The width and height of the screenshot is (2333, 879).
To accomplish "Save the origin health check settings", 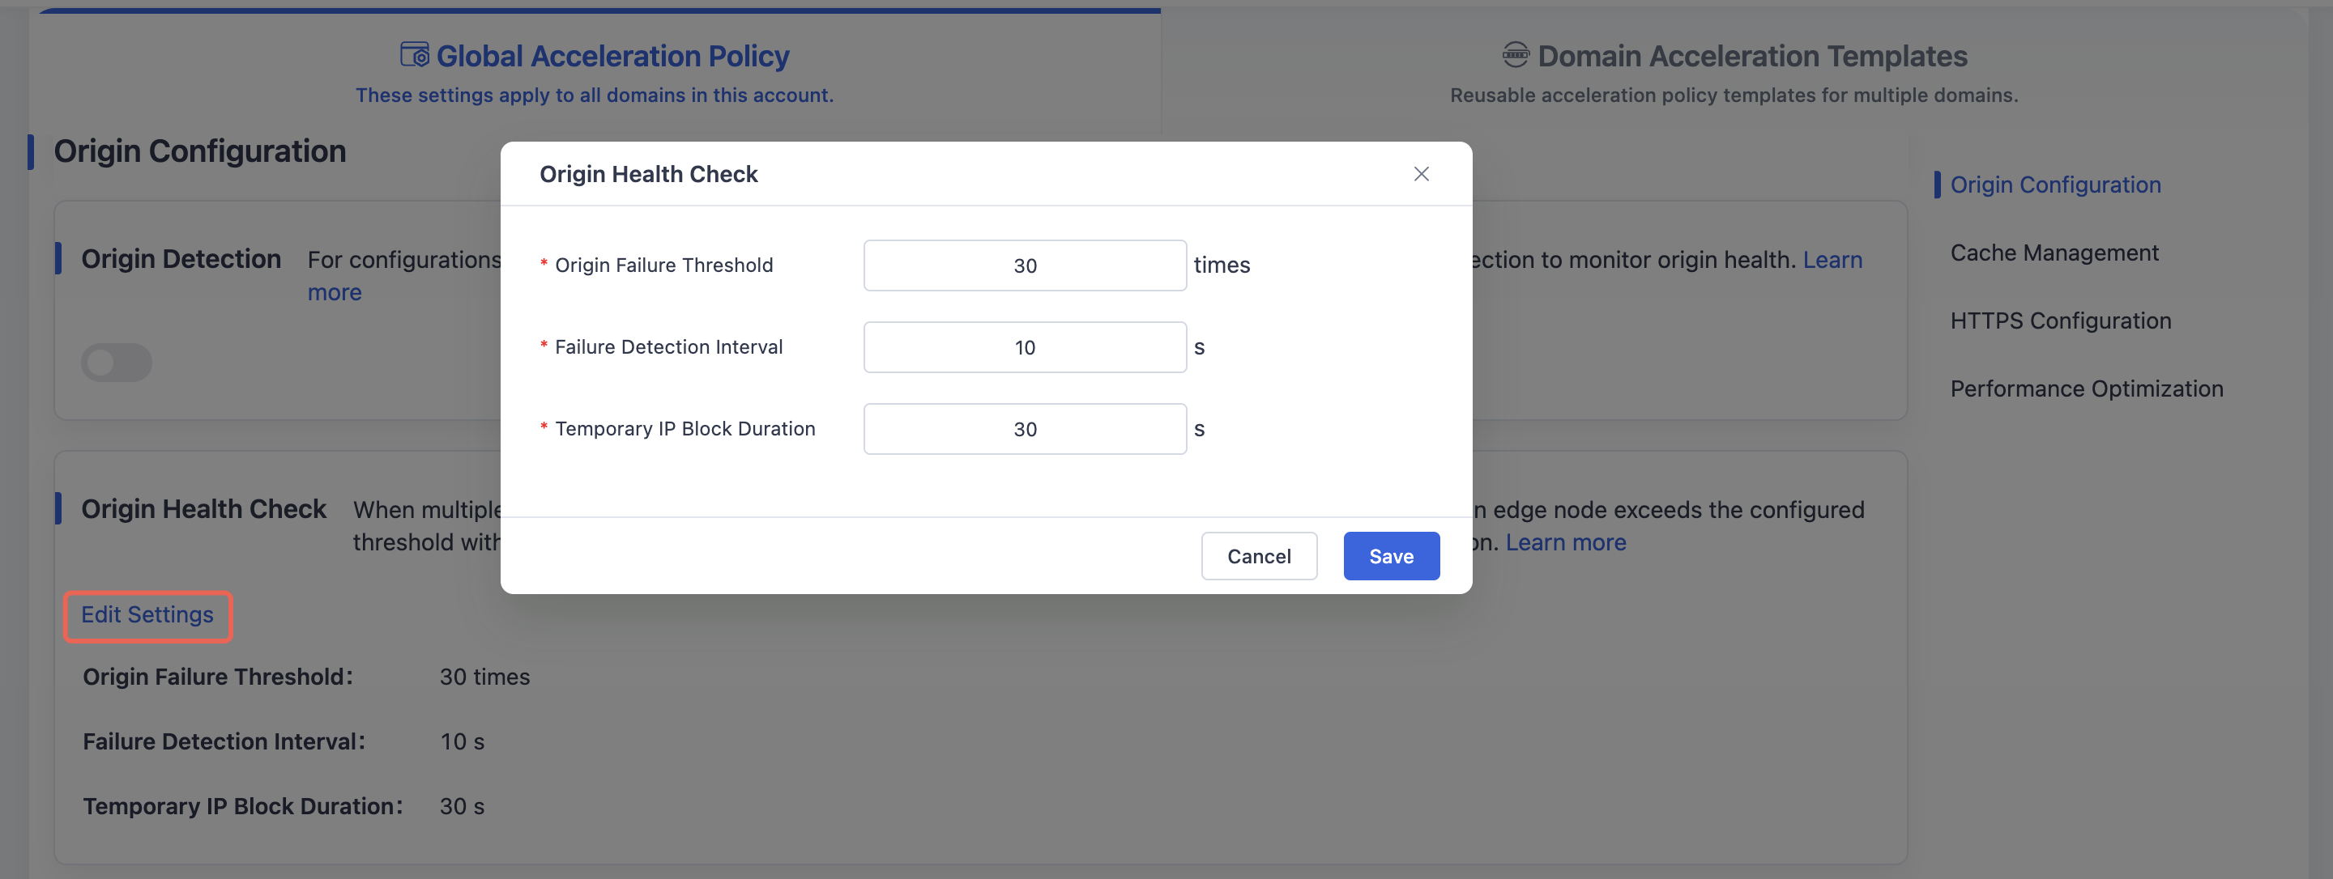I will [1391, 556].
